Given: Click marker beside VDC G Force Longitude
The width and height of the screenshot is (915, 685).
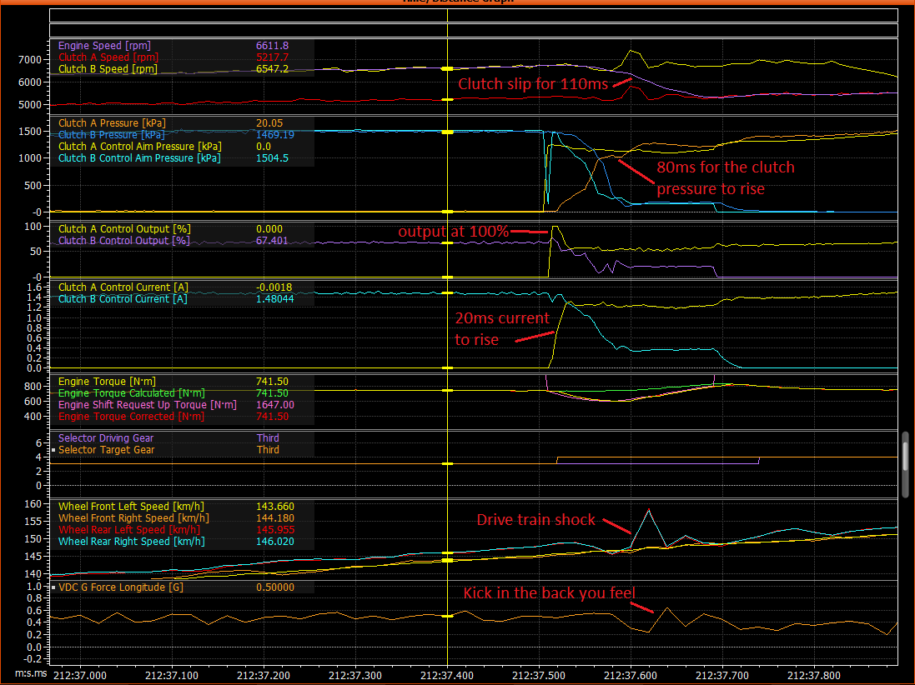Looking at the screenshot, I should (53, 587).
